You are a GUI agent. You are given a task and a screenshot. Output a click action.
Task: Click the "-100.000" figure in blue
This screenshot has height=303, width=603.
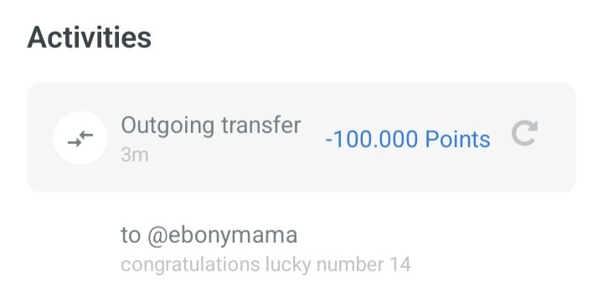[x=372, y=139]
